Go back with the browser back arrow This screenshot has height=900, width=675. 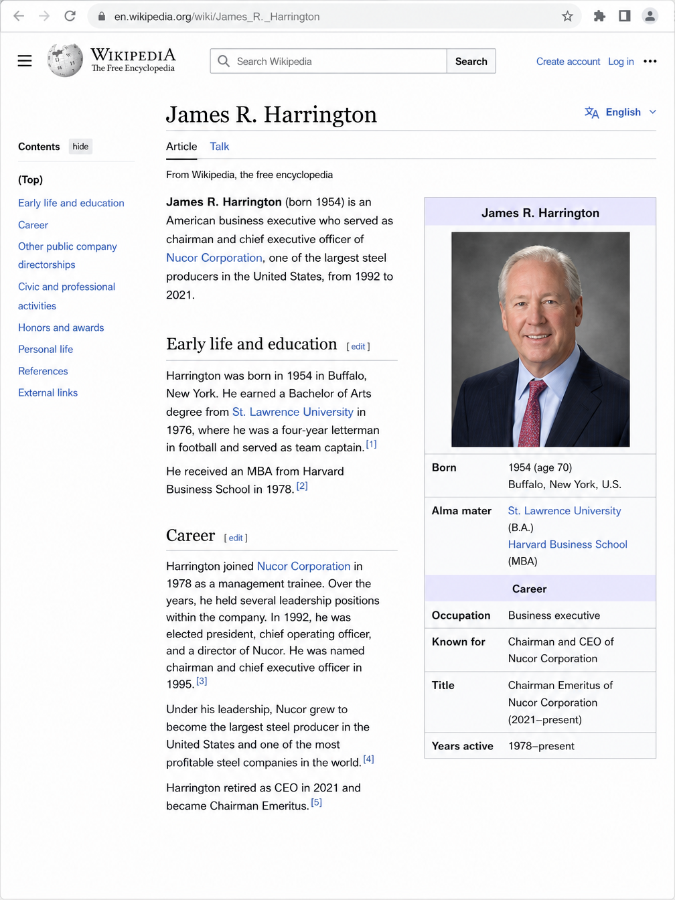click(x=19, y=16)
